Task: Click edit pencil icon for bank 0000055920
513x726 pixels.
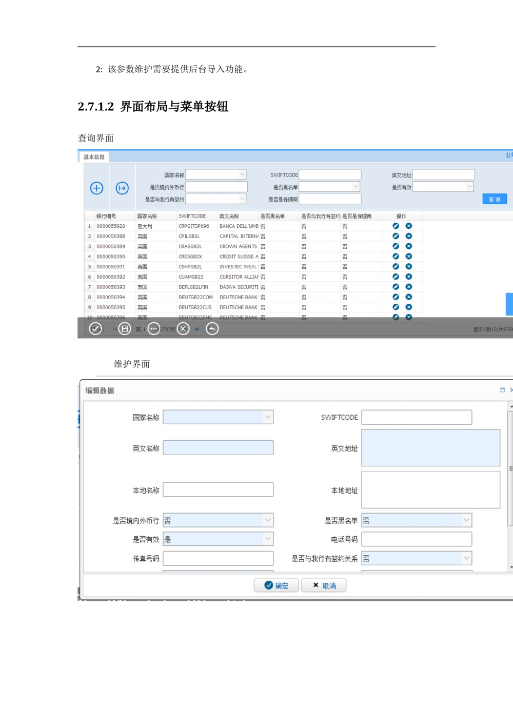Action: (396, 226)
